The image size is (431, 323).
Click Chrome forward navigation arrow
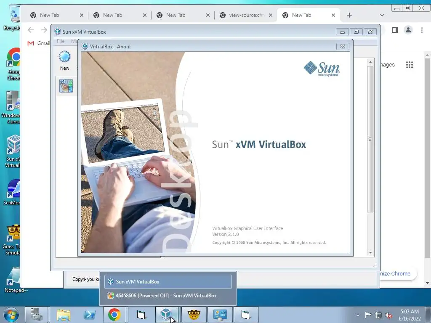(44, 30)
